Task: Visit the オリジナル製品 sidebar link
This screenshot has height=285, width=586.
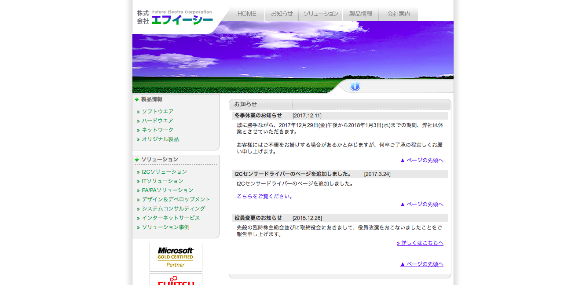Action: tap(160, 139)
